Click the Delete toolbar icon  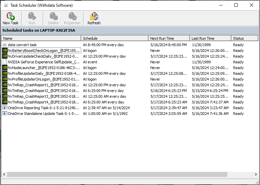coord(53,16)
